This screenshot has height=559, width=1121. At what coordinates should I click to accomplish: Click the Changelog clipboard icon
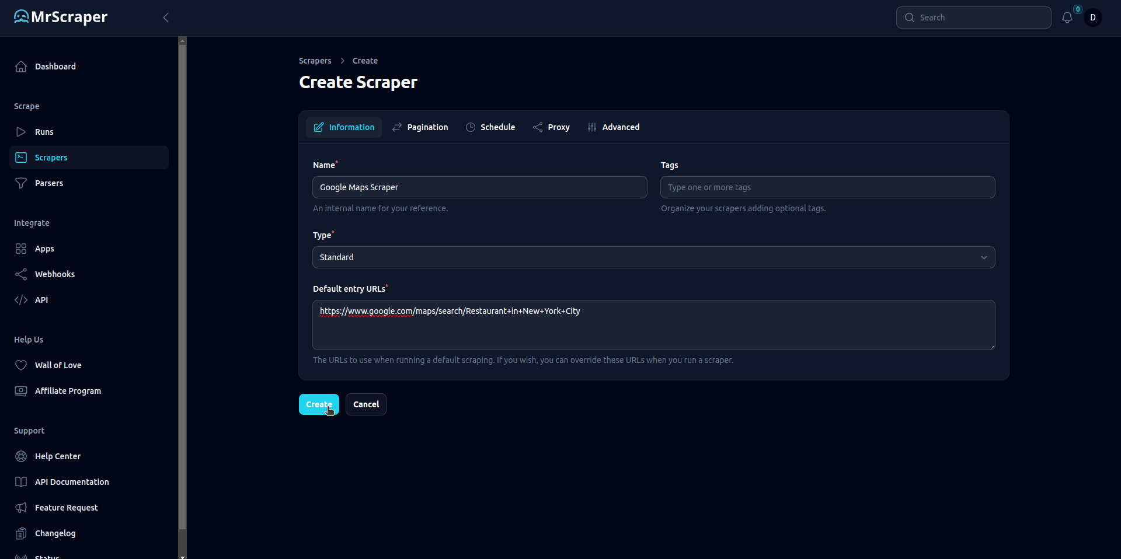[21, 533]
